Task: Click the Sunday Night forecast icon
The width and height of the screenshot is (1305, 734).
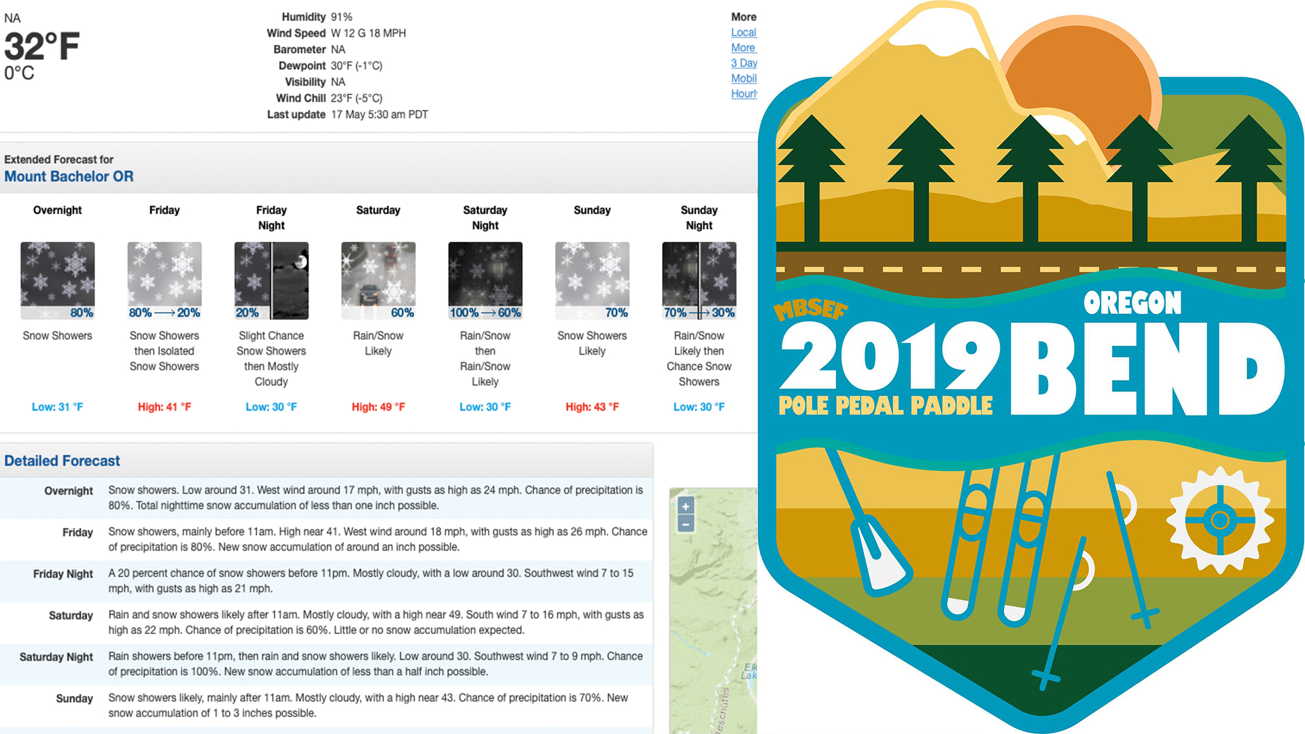Action: point(699,281)
